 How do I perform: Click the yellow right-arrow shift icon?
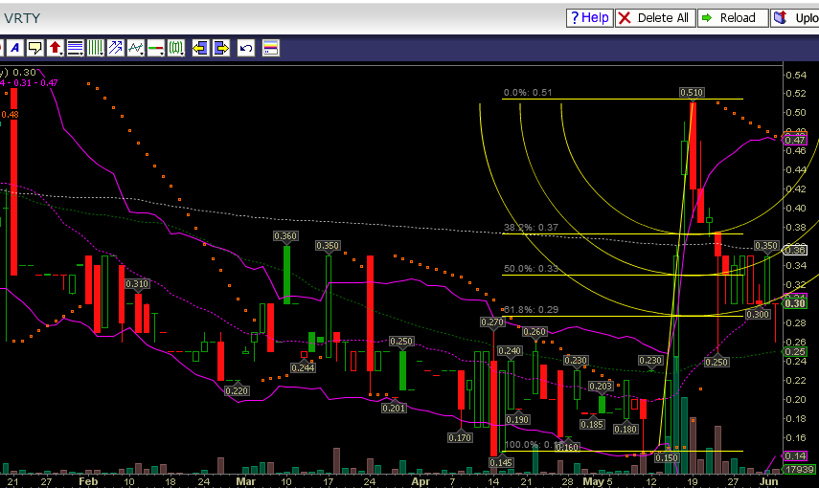pos(221,48)
